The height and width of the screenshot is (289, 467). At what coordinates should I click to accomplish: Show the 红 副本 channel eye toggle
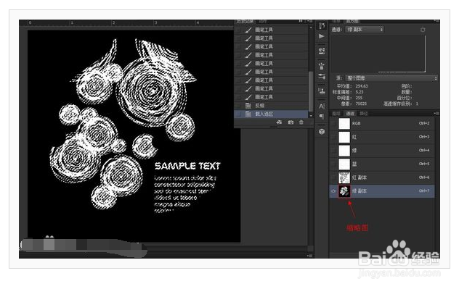click(333, 177)
